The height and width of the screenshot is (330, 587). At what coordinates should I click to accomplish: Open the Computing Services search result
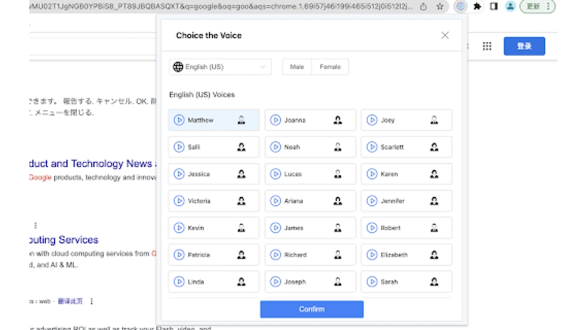[x=63, y=240]
